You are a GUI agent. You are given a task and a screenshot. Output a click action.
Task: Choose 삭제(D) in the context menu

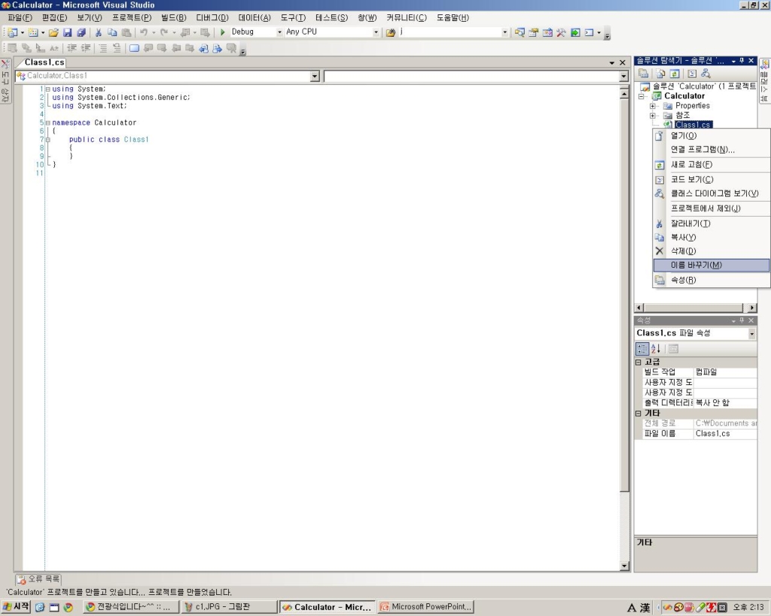711,251
